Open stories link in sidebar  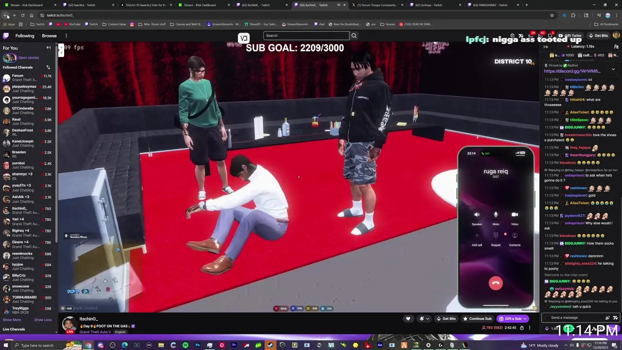[x=28, y=57]
